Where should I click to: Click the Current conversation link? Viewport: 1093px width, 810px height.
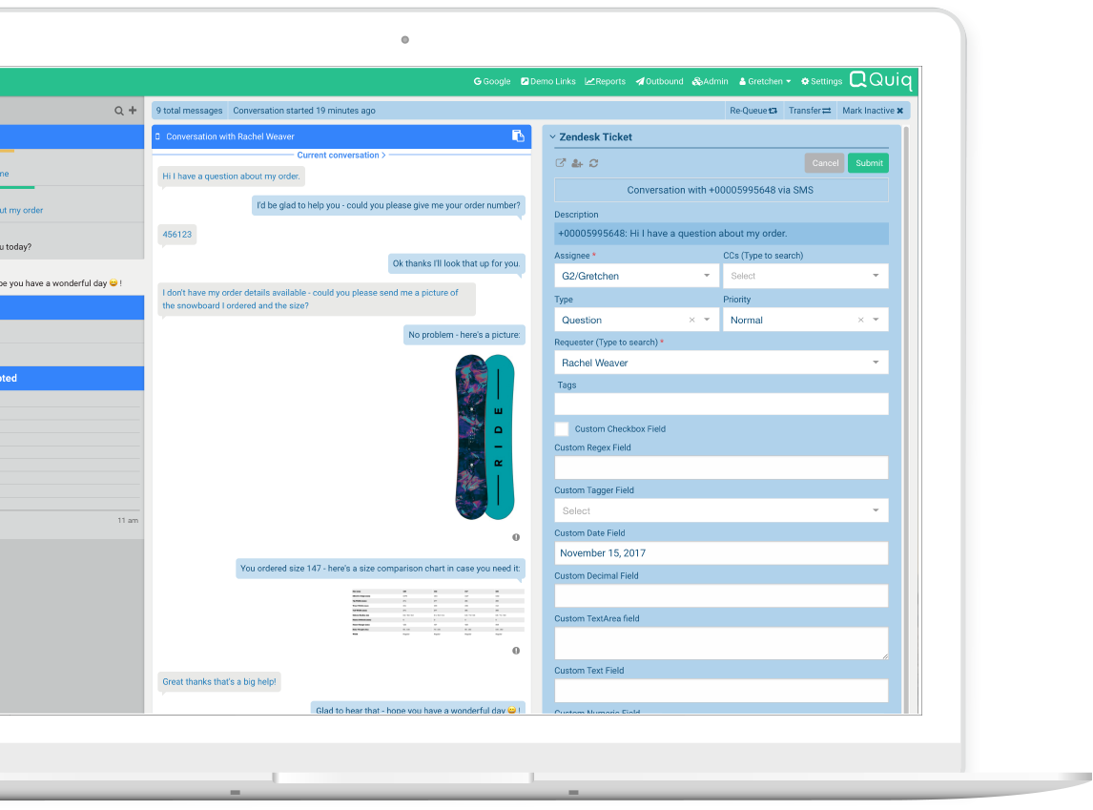pyautogui.click(x=340, y=156)
